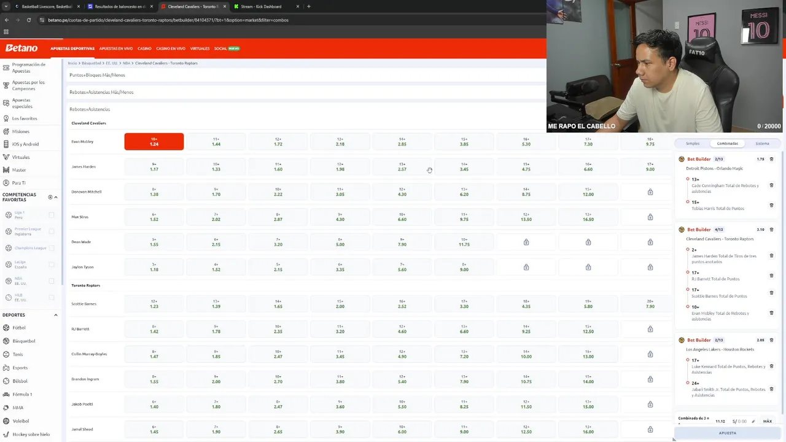Switch betslip to Sistema tab

[762, 144]
